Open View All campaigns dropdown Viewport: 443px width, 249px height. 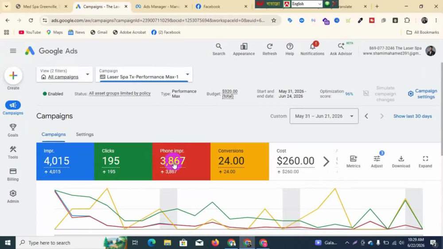tap(64, 74)
